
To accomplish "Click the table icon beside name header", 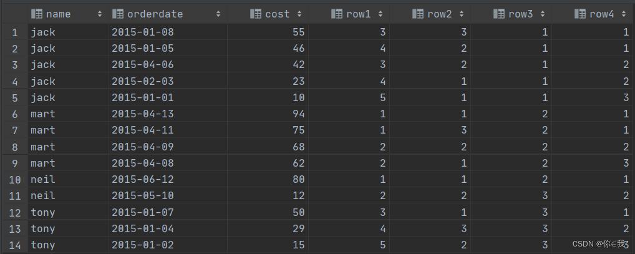I will (x=37, y=14).
